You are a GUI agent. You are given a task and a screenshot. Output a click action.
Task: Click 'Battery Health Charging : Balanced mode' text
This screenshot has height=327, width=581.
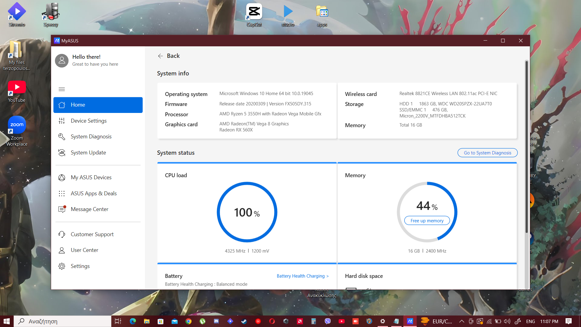tap(206, 284)
